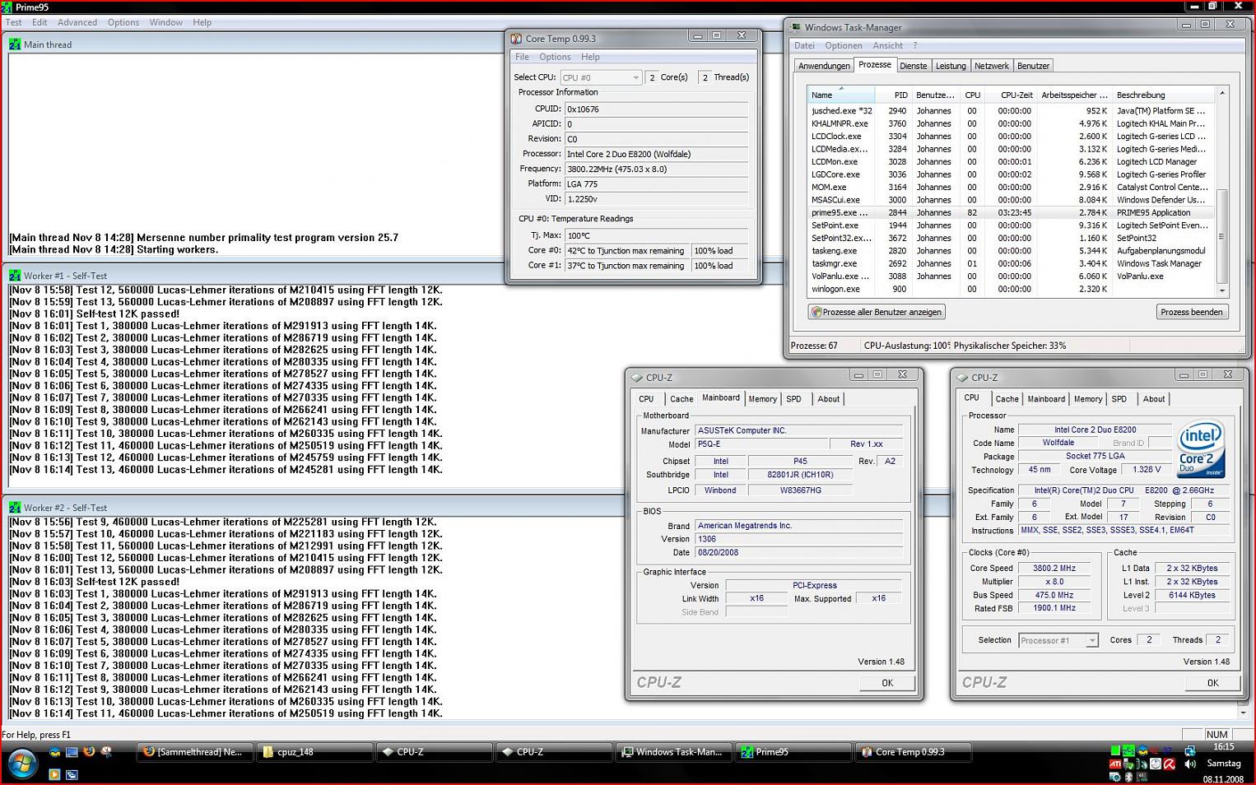
Task: Click the Prozess beenden button
Action: (1192, 312)
